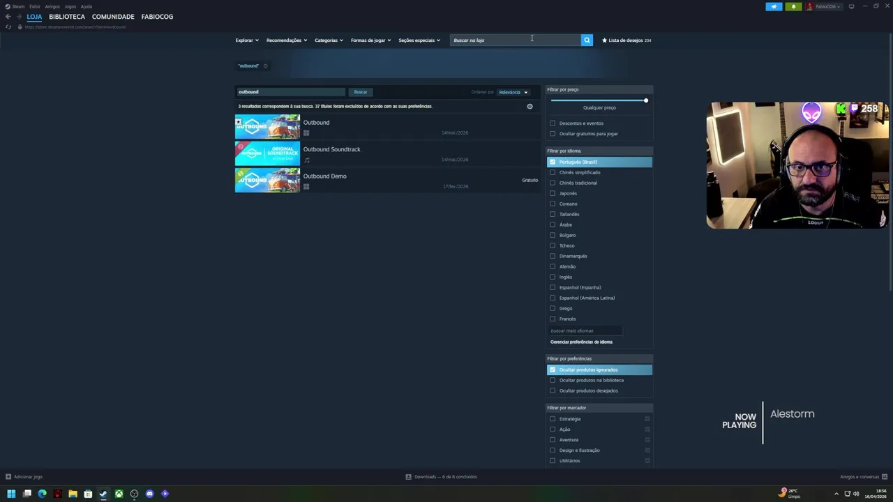
Task: Click the Buscar button next to search term
Action: [x=361, y=92]
